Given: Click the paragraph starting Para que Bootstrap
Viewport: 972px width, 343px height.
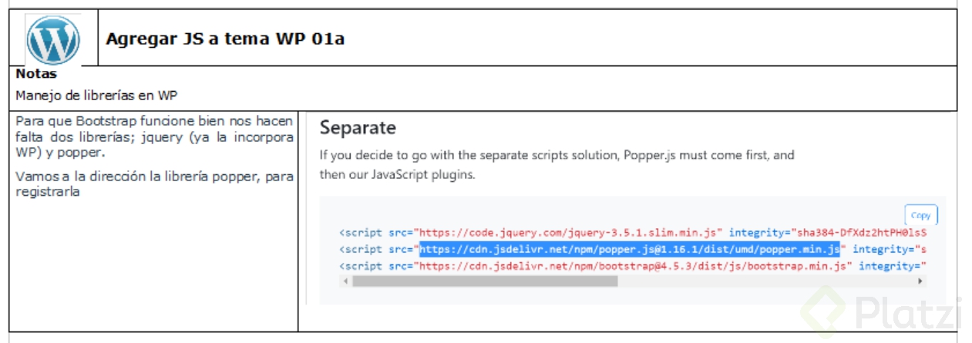Looking at the screenshot, I should (154, 136).
